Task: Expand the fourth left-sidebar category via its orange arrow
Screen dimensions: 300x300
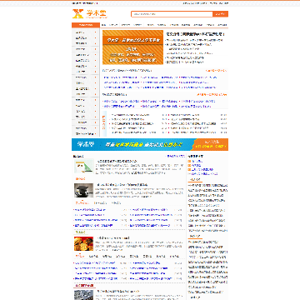Action: point(96,49)
